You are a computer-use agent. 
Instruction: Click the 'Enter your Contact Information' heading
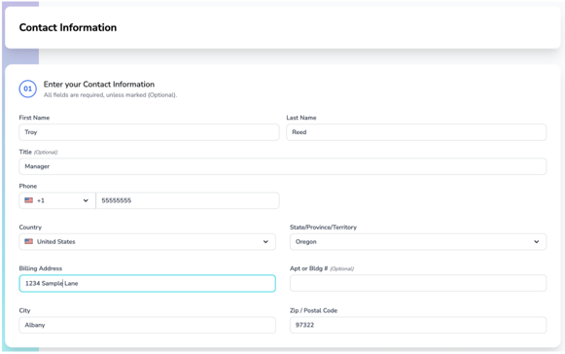(x=99, y=85)
